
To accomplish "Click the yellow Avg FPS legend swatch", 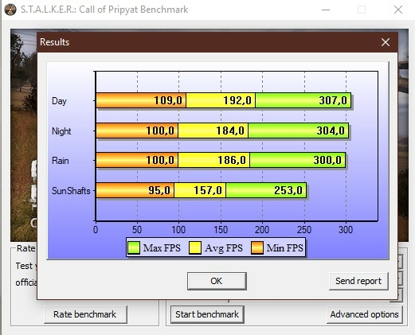I will [x=195, y=247].
